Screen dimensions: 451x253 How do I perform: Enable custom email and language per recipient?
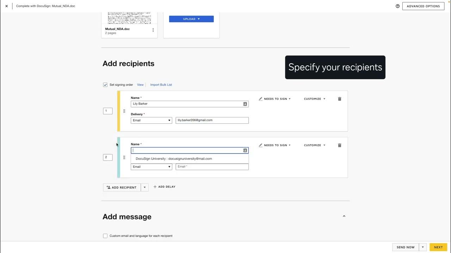pos(105,236)
